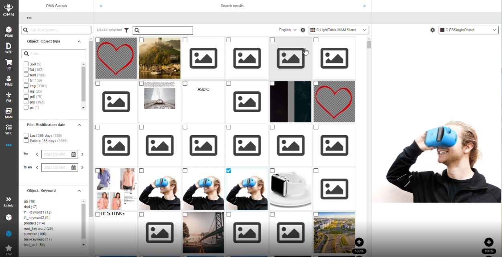This screenshot has width=502, height=257.
Task: Check the img object type filter
Action: coord(26,86)
